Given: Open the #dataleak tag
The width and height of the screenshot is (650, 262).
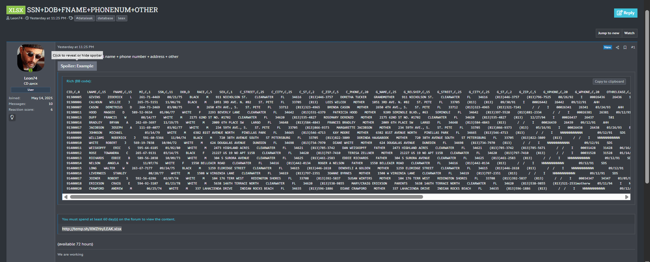Looking at the screenshot, I should [84, 18].
